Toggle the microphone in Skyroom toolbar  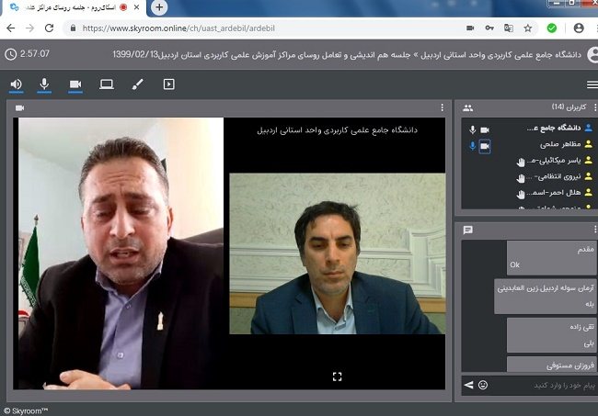[x=44, y=84]
